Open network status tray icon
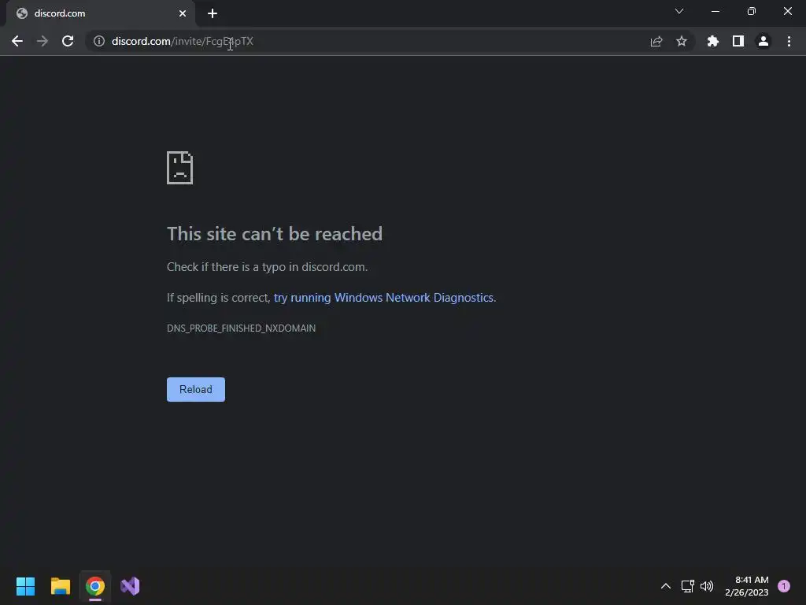The image size is (806, 605). pos(687,586)
